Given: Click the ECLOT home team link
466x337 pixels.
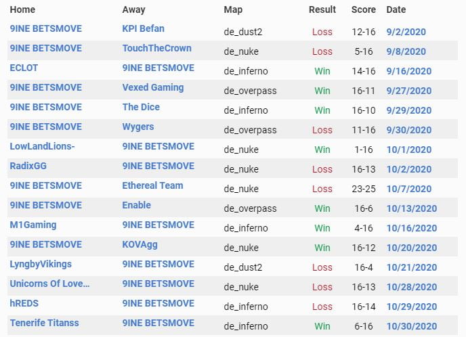Looking at the screenshot, I should point(24,68).
